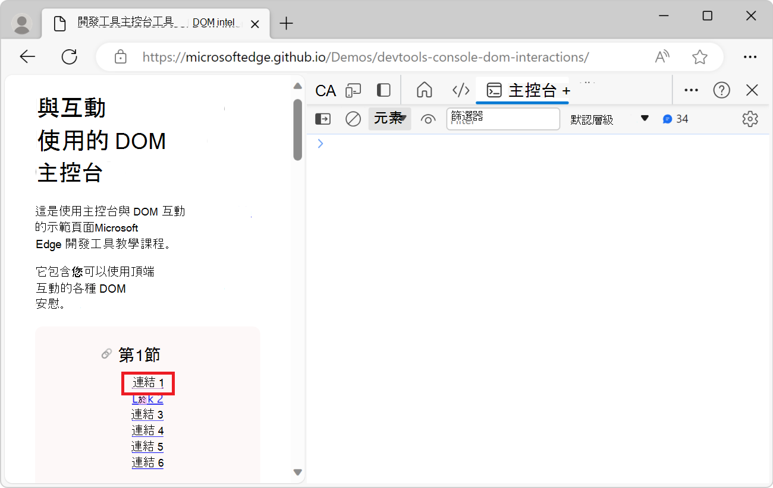773x488 pixels.
Task: Click the page scrollbar up arrow
Action: click(x=298, y=86)
